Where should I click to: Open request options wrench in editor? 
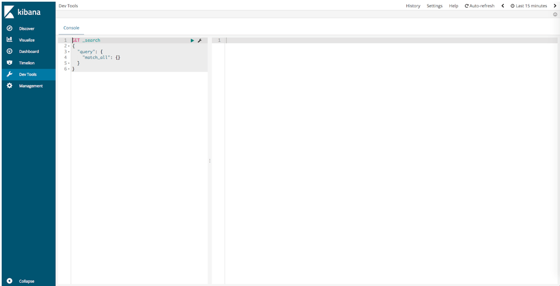click(200, 41)
